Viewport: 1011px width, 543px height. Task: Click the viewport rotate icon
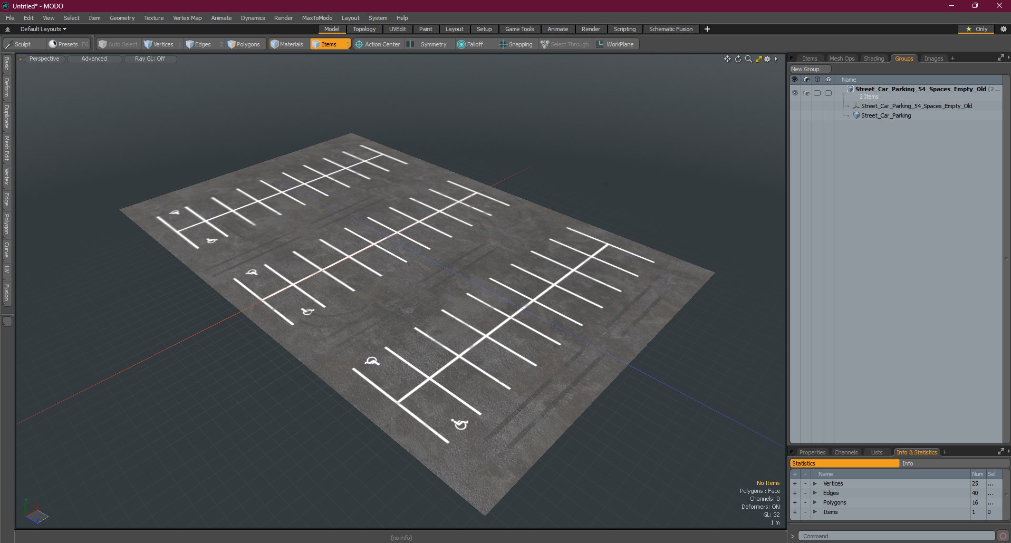tap(738, 59)
